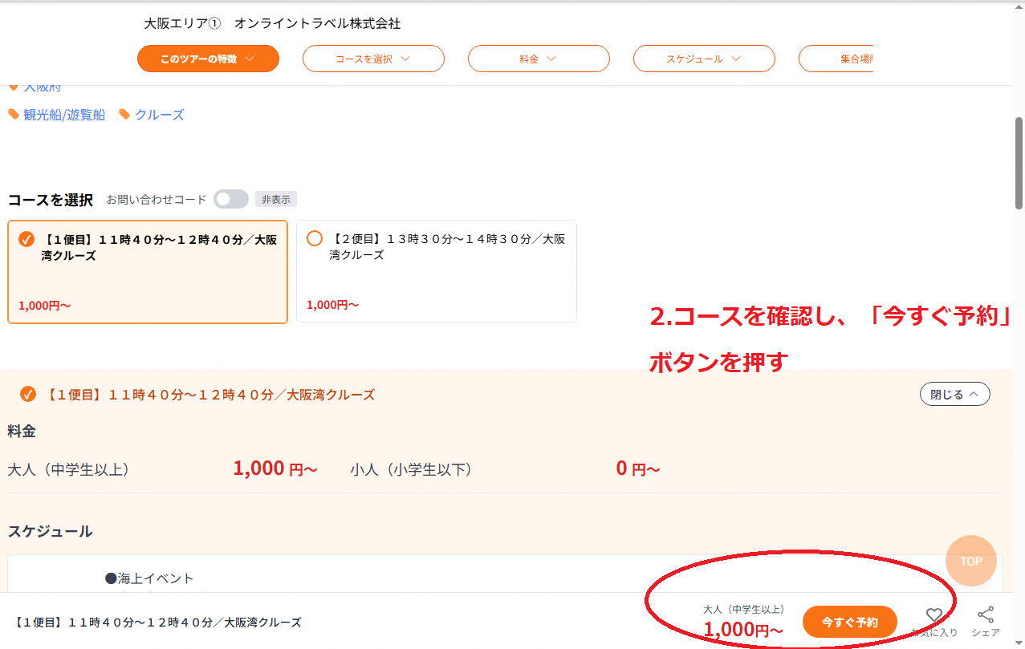Click checkmark in the 1便目 details header

pyautogui.click(x=28, y=394)
